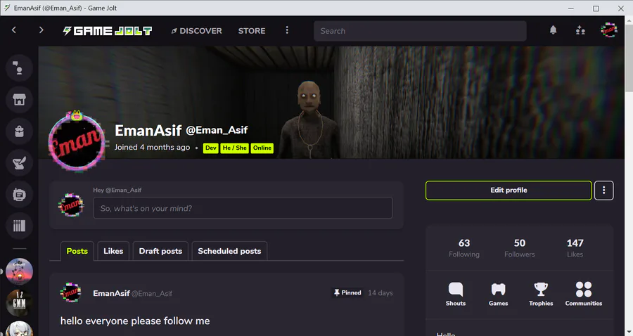This screenshot has width=633, height=336.
Task: Select the Posts tab
Action: [77, 251]
